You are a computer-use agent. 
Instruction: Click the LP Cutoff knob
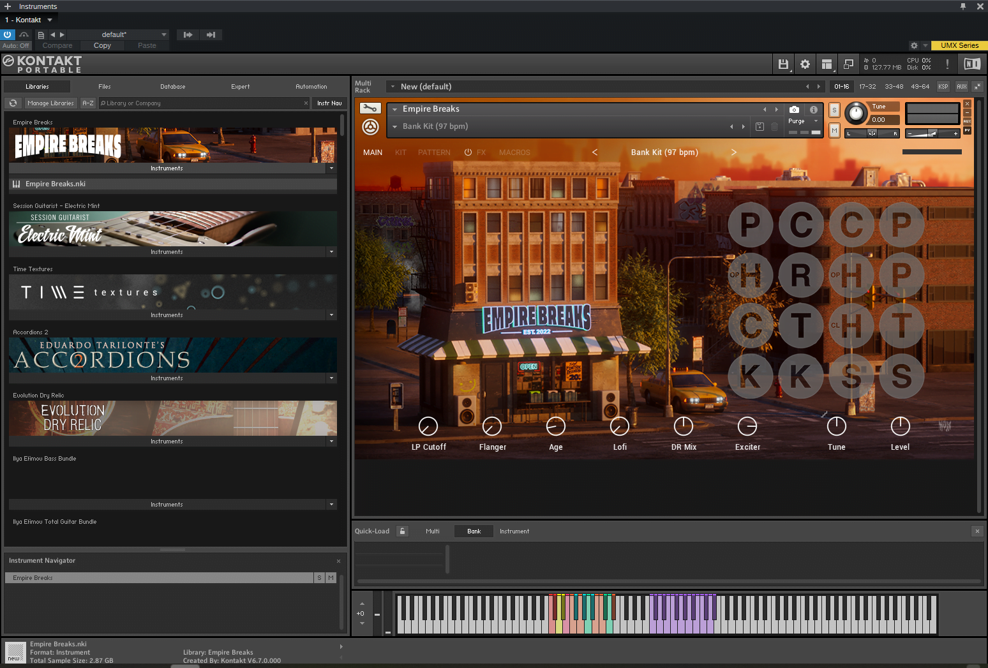[428, 426]
